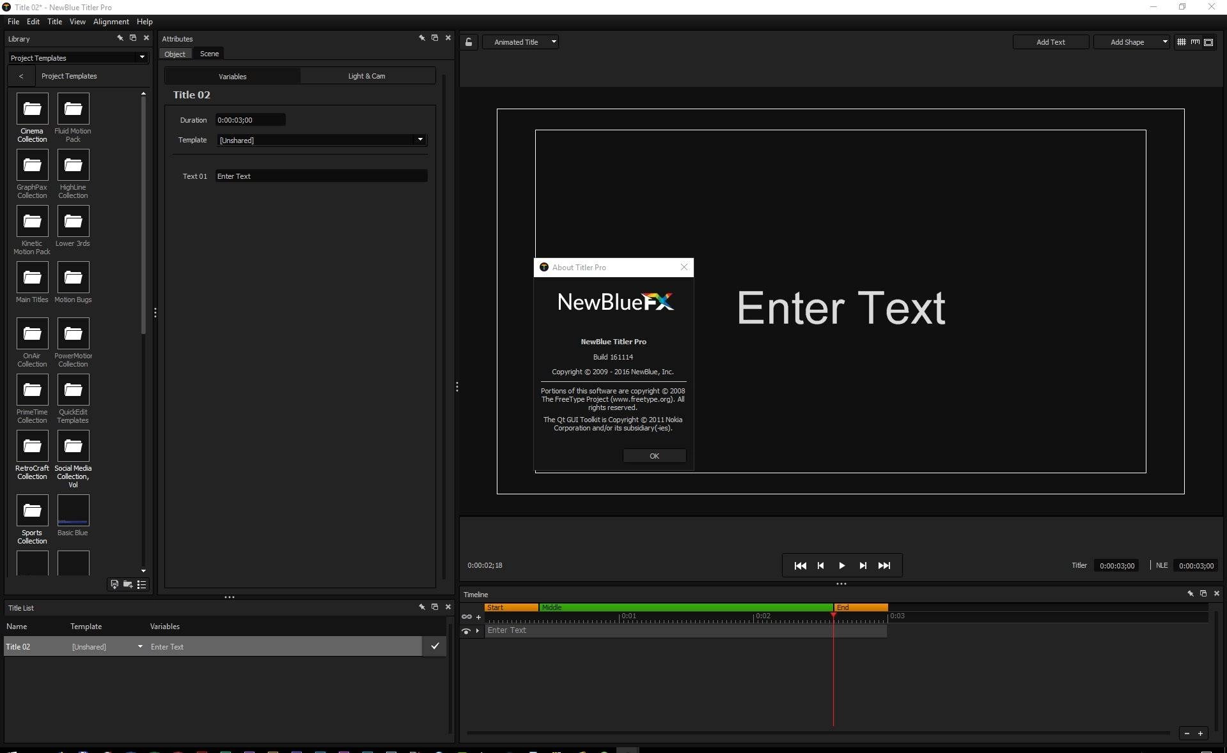Jump to the start of playback
This screenshot has height=753, width=1227.
800,566
